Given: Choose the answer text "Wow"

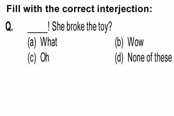Looking at the screenshot, I should [x=136, y=42].
